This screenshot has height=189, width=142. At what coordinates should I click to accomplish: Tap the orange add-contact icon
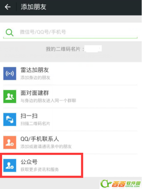click(10, 143)
